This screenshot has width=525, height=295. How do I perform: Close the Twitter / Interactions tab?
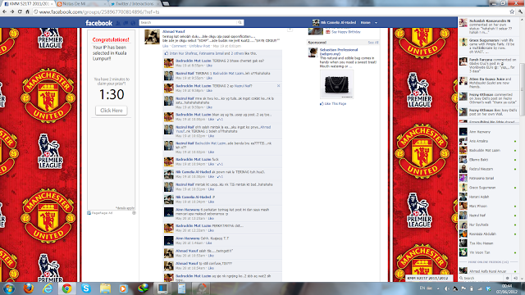(158, 3)
